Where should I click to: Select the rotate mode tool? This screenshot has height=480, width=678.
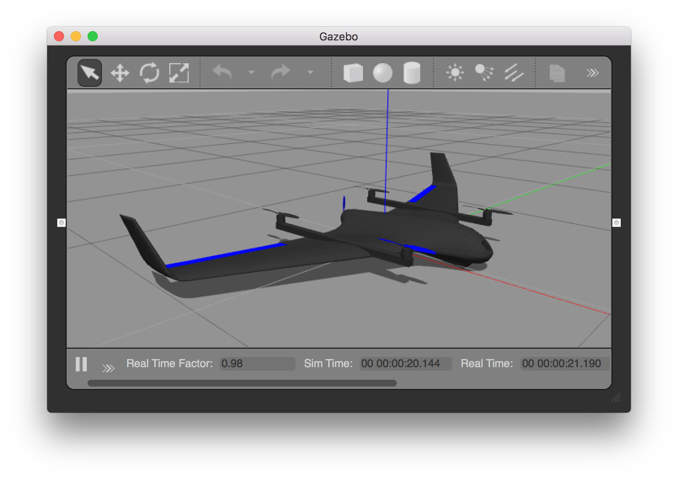click(x=149, y=72)
